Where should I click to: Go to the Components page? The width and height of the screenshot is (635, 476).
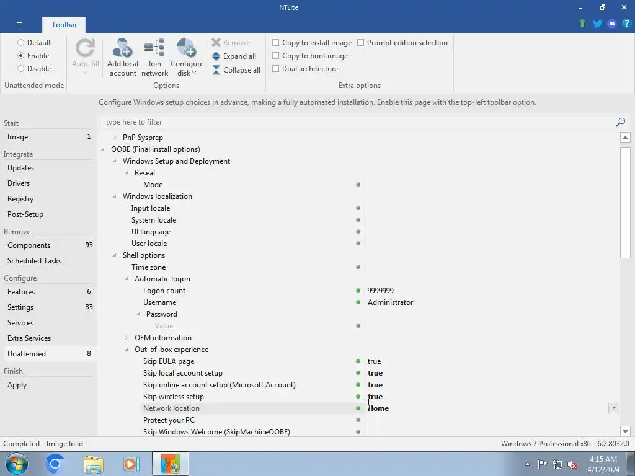(48, 245)
